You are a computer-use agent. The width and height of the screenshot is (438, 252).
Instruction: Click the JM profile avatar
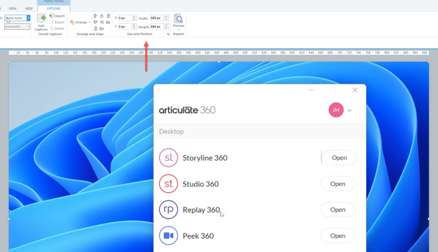point(336,110)
